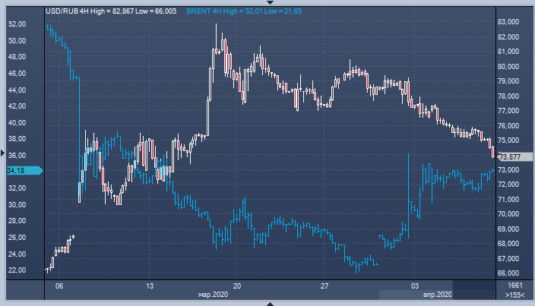Click date 06 on time axis
The image size is (535, 306).
[59, 285]
